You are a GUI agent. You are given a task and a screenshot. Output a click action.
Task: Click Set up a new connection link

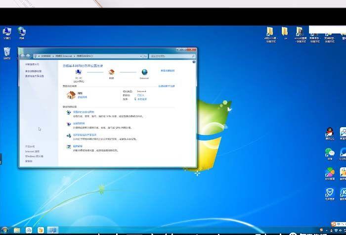[84, 112]
